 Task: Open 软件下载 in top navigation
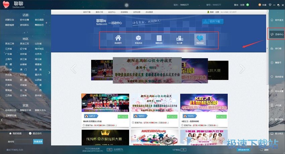point(87,12)
